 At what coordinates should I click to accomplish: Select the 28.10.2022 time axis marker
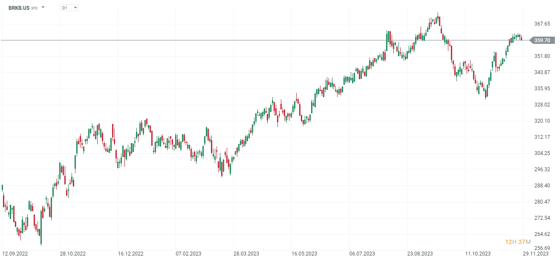[73, 254]
